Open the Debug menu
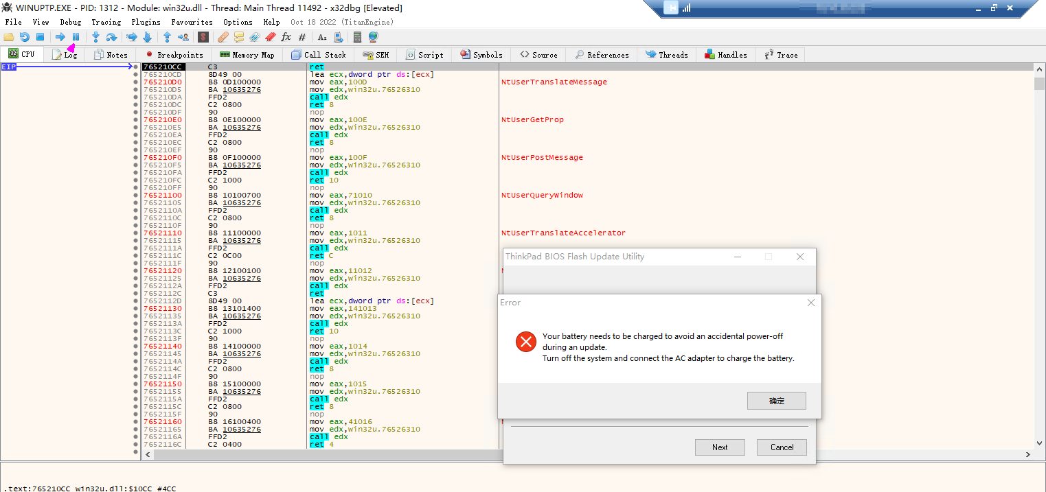This screenshot has width=1046, height=492. [x=71, y=22]
